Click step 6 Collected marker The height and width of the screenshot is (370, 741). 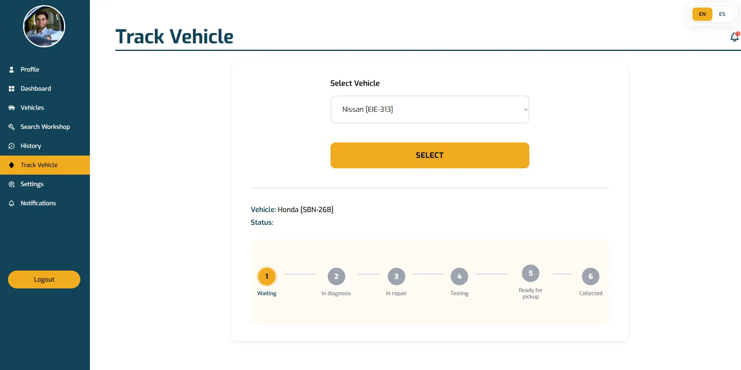(x=591, y=277)
